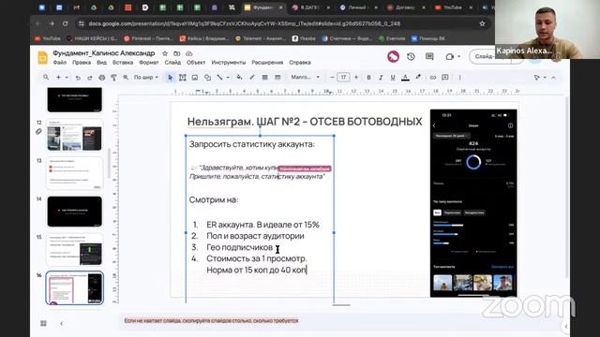600x337 pixels.
Task: Click the Highlight color marker icon
Action: pyautogui.click(x=418, y=78)
